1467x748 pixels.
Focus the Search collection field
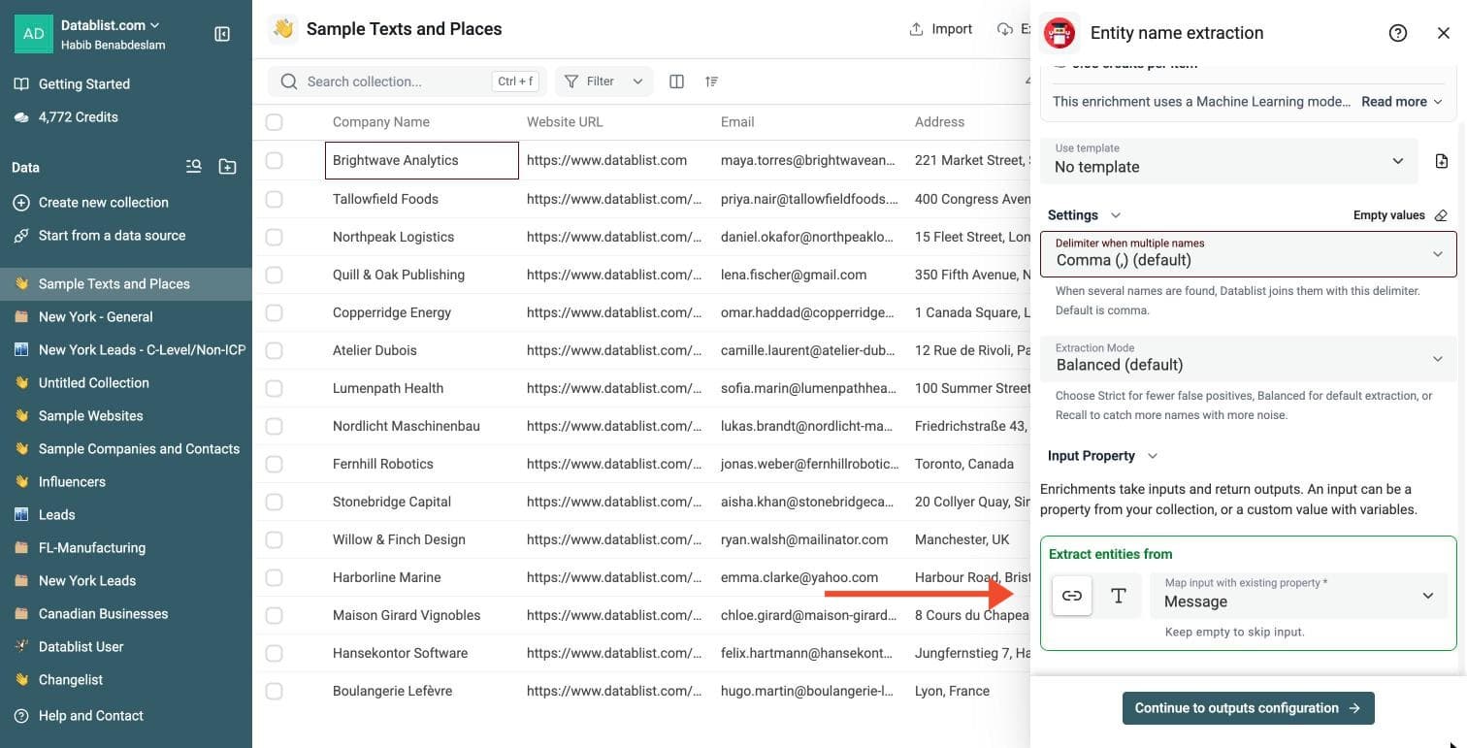pos(407,81)
